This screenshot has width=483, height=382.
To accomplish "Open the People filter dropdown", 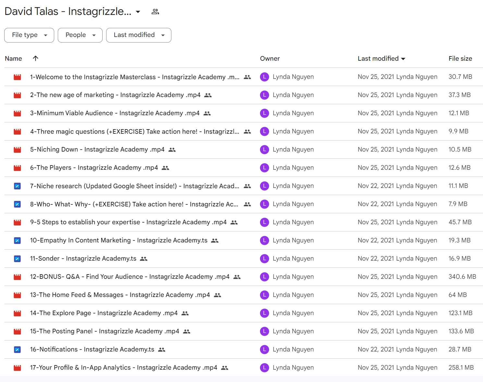I will tap(80, 35).
